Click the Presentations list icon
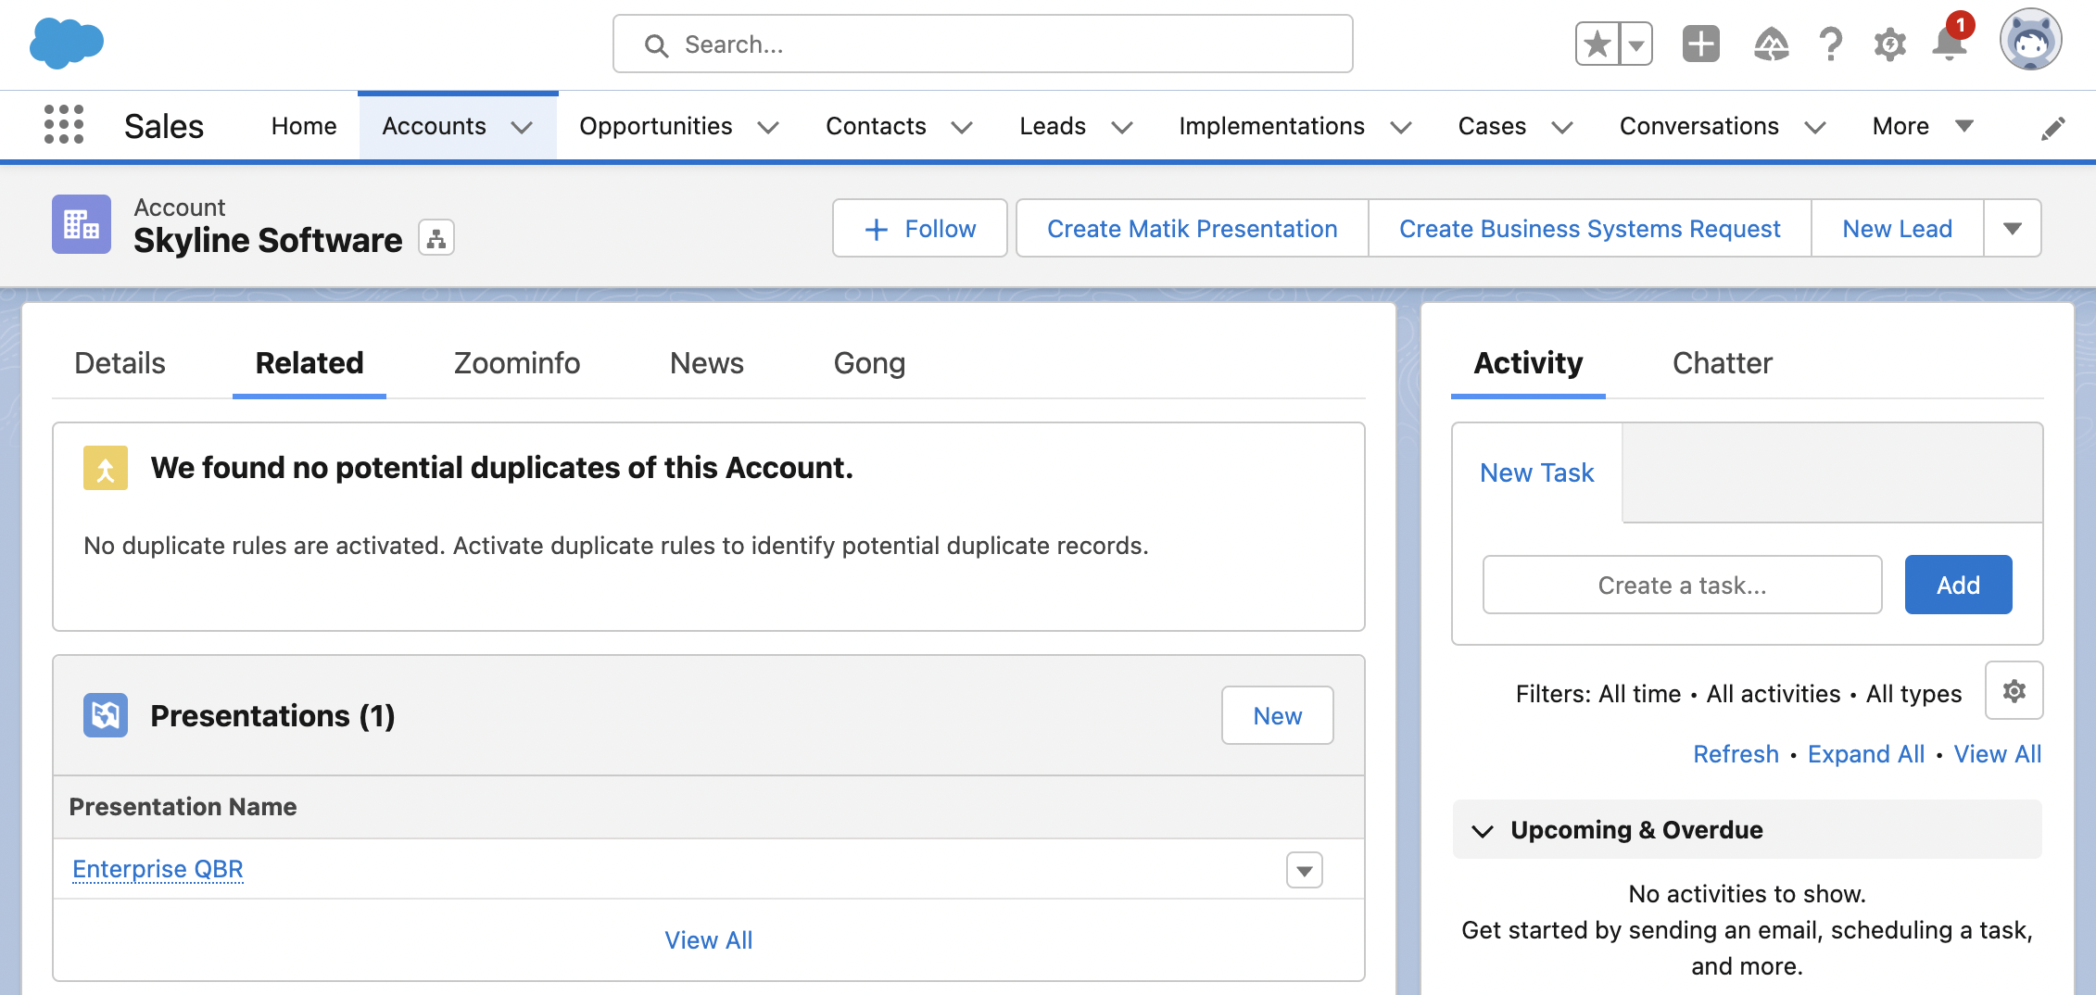2096x995 pixels. coord(106,715)
